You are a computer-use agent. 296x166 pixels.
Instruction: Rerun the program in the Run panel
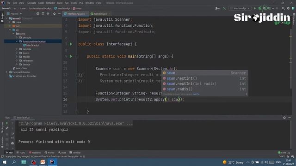coord(7,123)
